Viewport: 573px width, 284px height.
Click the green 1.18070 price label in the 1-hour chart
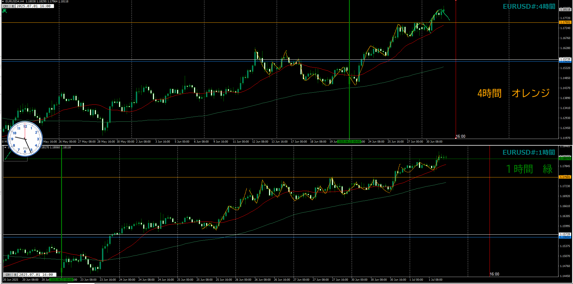click(x=565, y=158)
